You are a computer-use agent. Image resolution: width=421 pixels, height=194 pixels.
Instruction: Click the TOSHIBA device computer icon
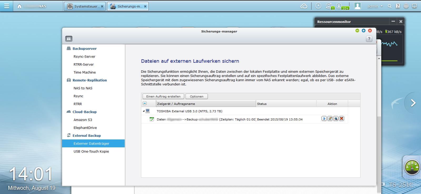click(x=148, y=111)
